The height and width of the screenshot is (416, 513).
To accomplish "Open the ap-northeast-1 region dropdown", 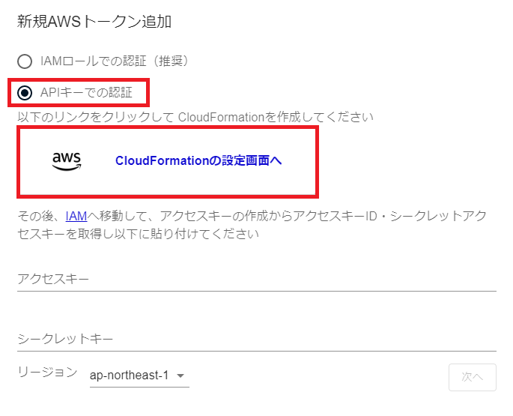I will point(139,376).
